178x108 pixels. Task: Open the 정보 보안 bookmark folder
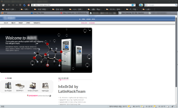[x=59, y=9]
